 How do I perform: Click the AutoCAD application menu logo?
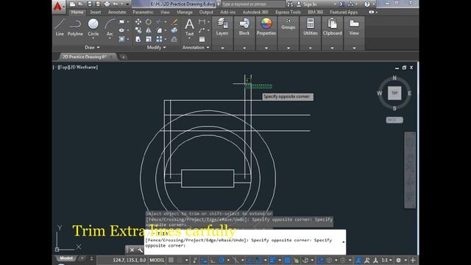click(58, 7)
